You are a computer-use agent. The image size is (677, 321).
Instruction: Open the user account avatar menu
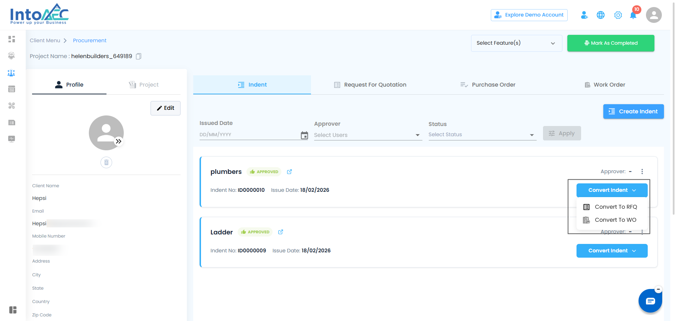tap(654, 15)
